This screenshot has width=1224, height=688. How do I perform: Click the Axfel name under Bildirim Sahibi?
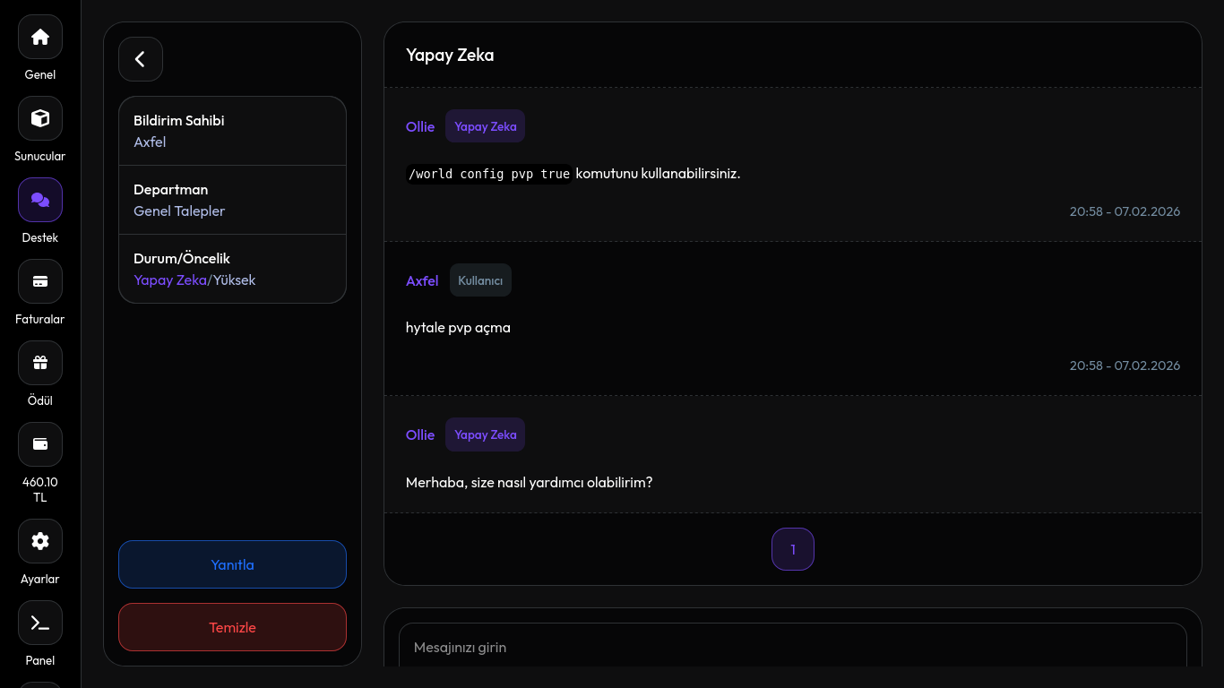coord(150,142)
